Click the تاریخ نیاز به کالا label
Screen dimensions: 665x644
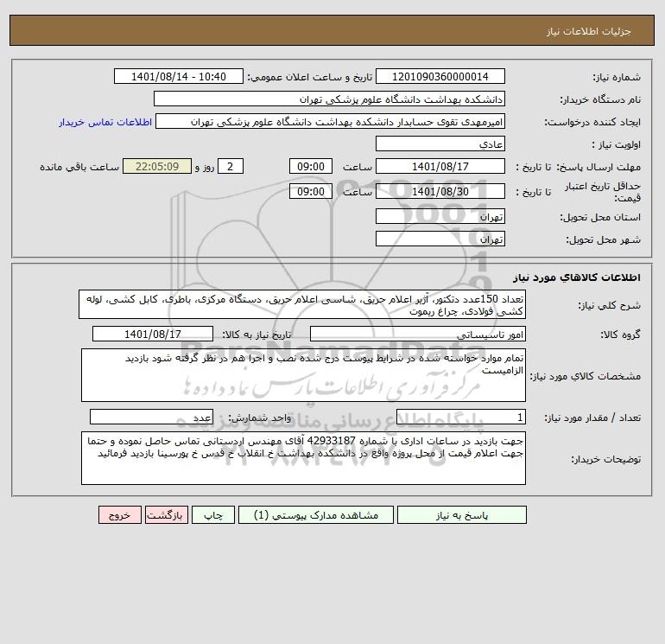click(x=256, y=335)
